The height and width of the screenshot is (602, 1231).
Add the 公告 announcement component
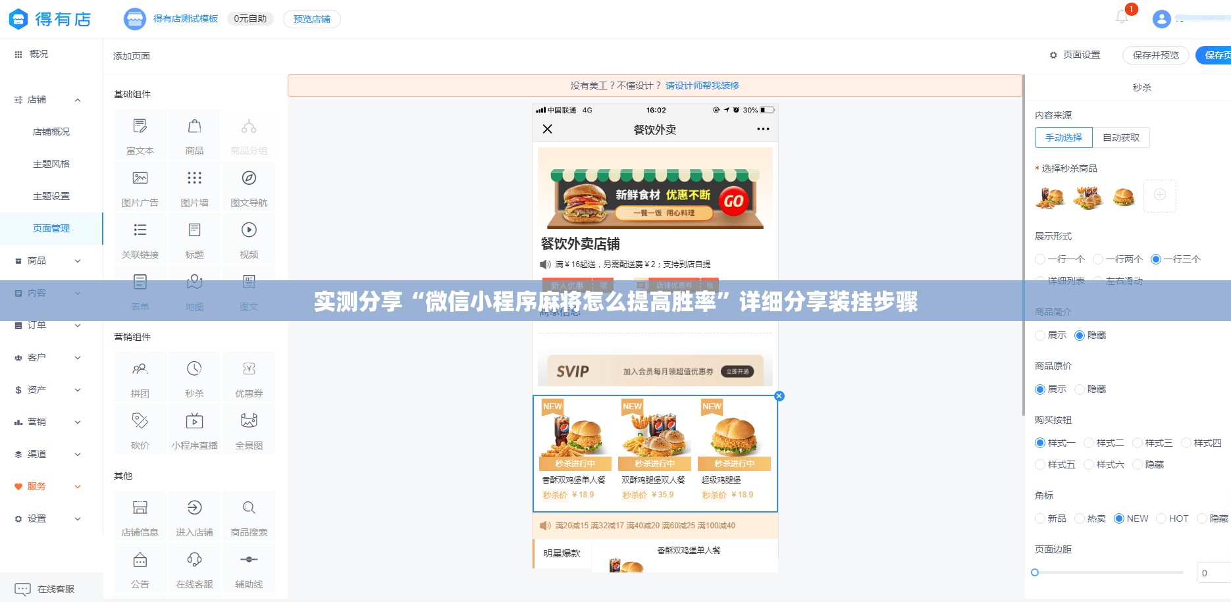140,569
